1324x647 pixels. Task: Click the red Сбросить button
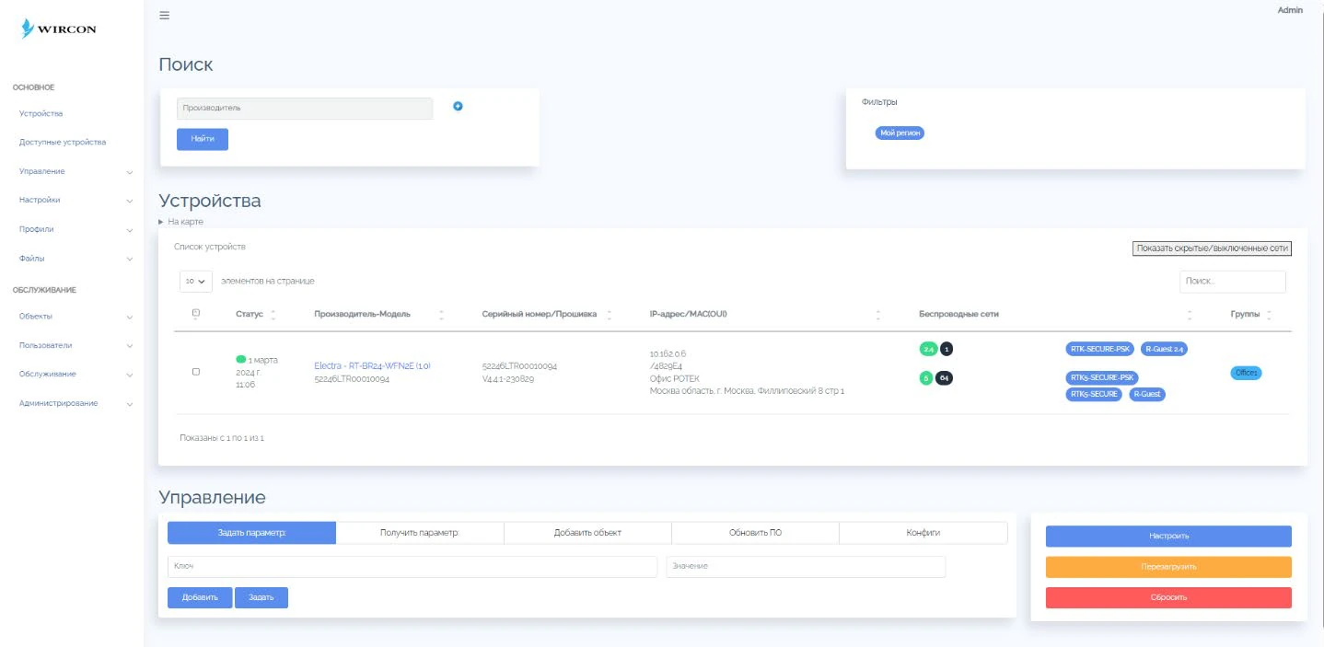[x=1168, y=597]
